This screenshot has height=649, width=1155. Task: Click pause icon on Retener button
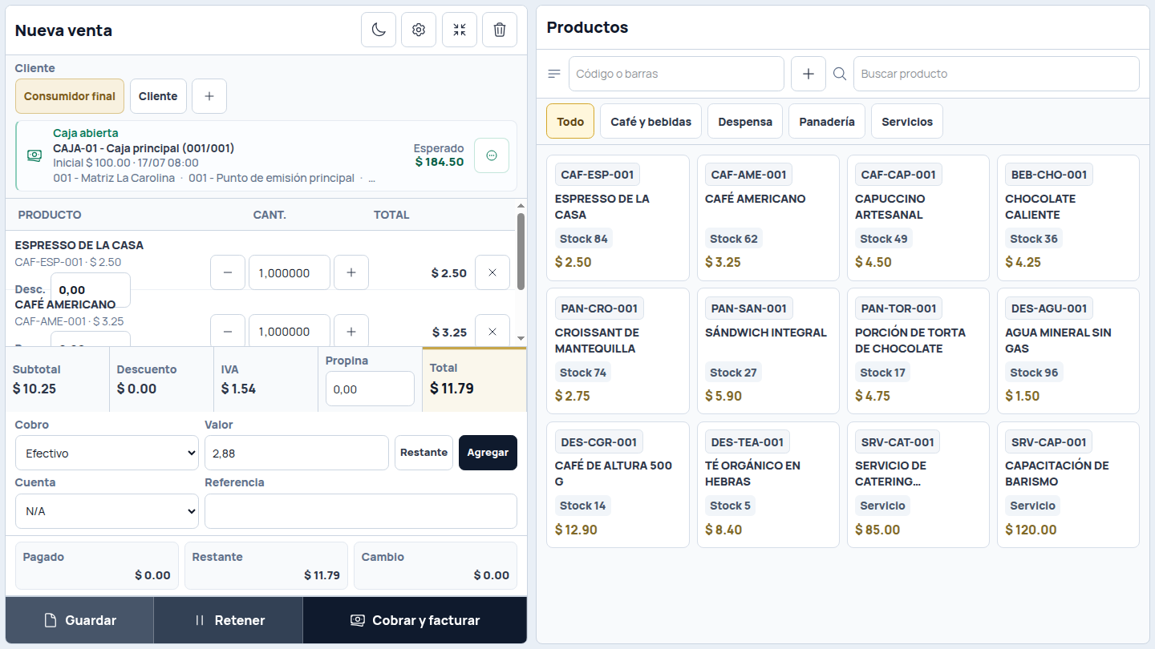pyautogui.click(x=200, y=620)
